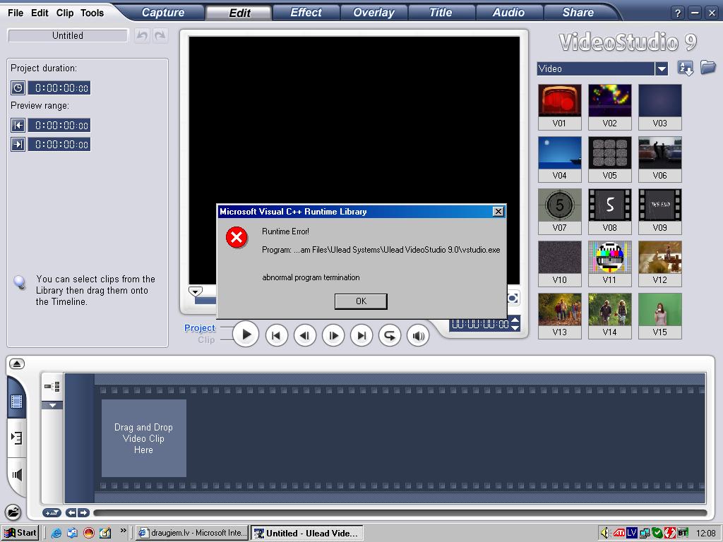This screenshot has height=542, width=723.
Task: Click the LV language indicator in tray
Action: (x=631, y=534)
